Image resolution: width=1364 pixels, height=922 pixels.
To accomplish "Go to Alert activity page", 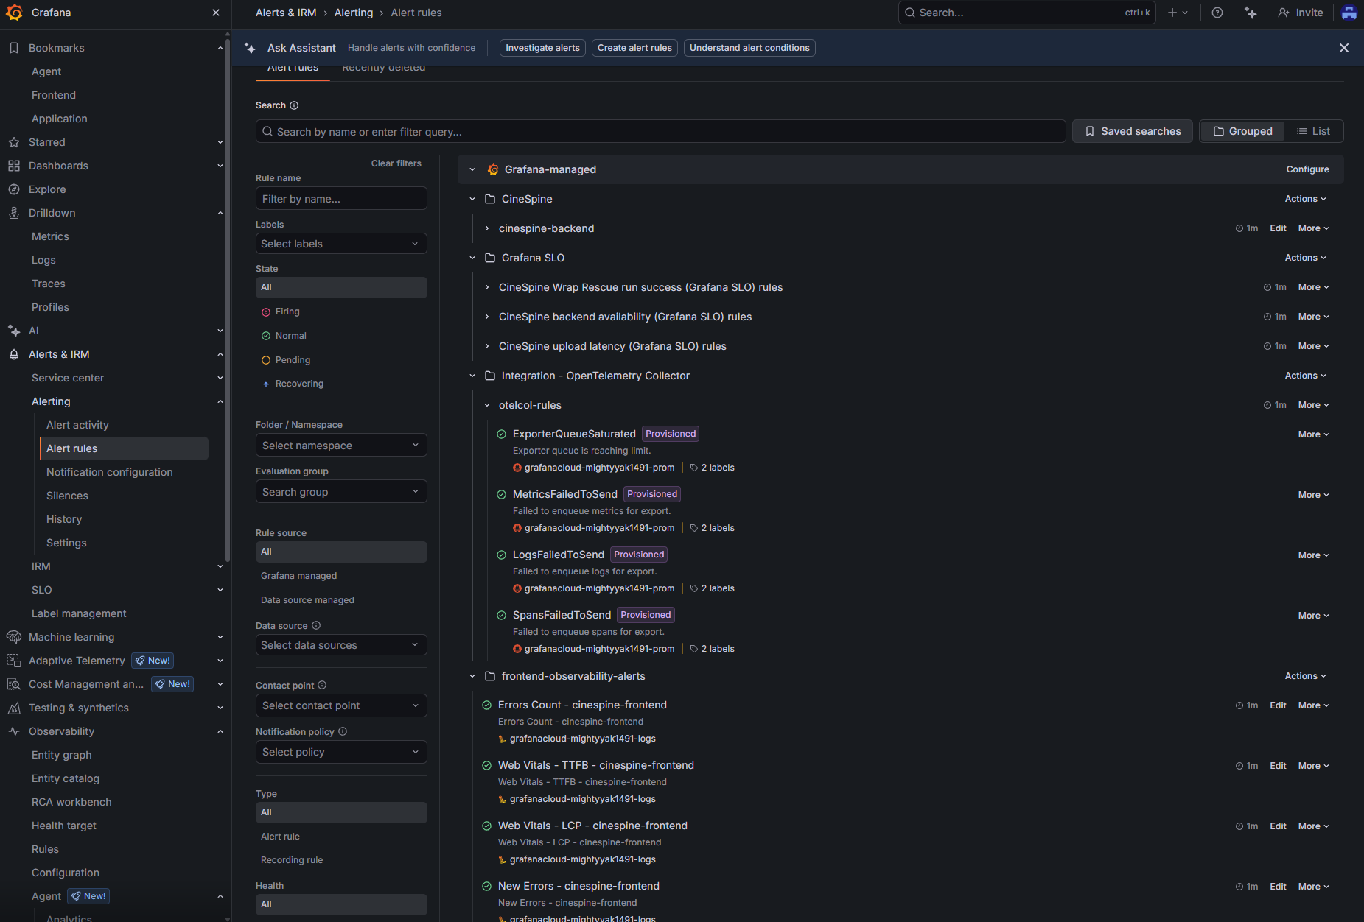I will point(77,425).
